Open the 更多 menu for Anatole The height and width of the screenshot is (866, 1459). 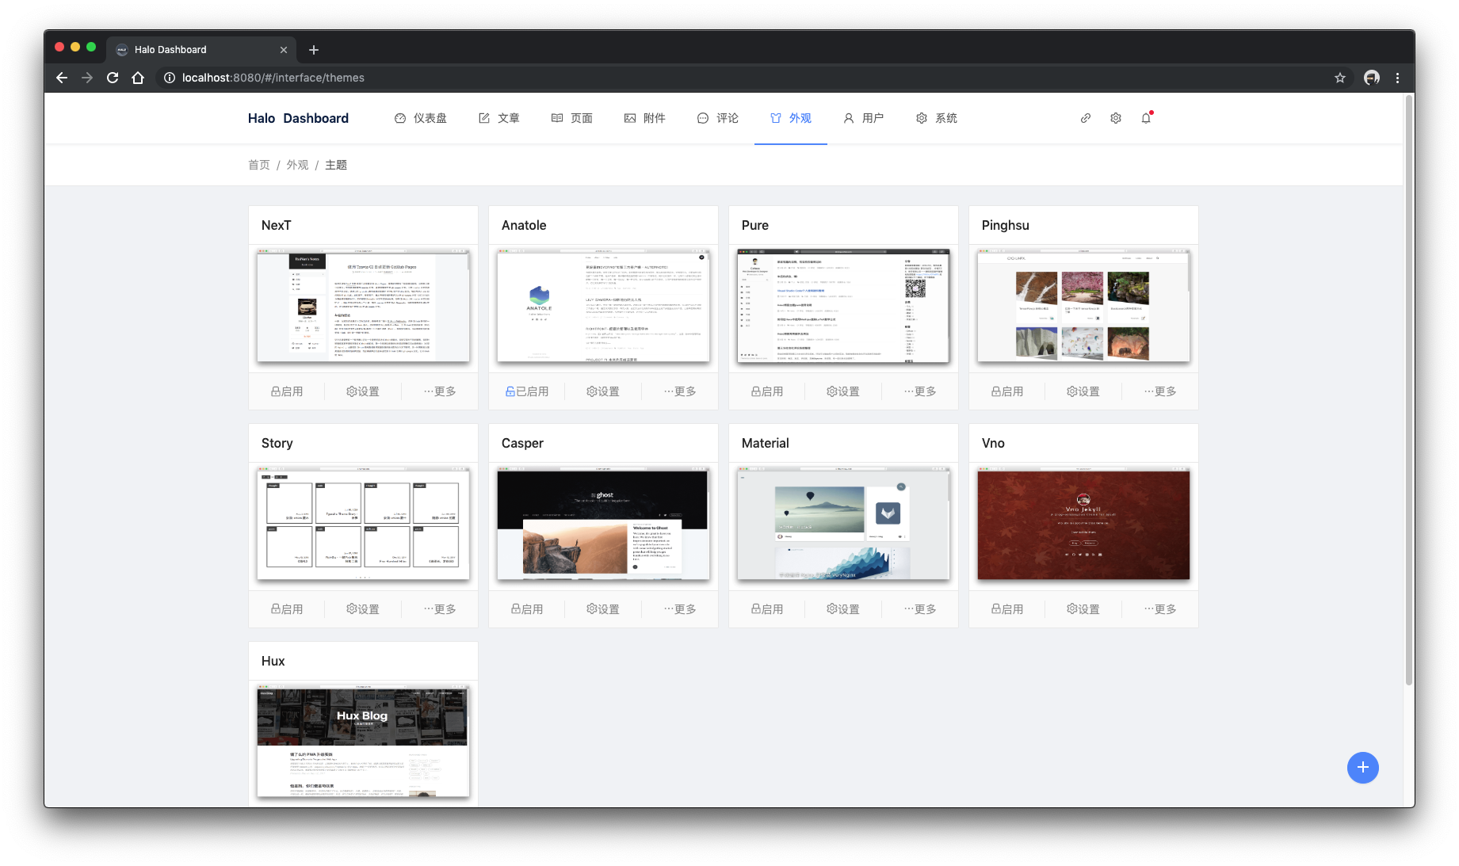pyautogui.click(x=680, y=391)
